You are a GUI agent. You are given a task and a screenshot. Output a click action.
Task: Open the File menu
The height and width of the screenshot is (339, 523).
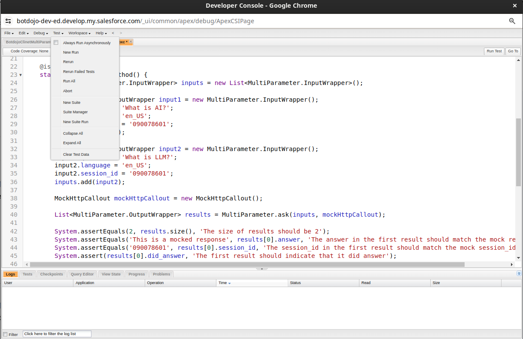click(x=9, y=33)
